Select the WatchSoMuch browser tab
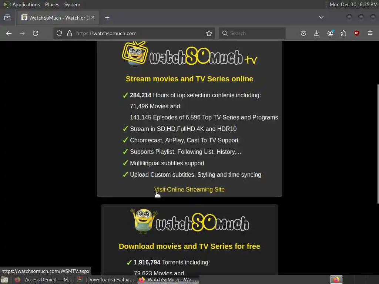This screenshot has width=379, height=284. coord(58,18)
